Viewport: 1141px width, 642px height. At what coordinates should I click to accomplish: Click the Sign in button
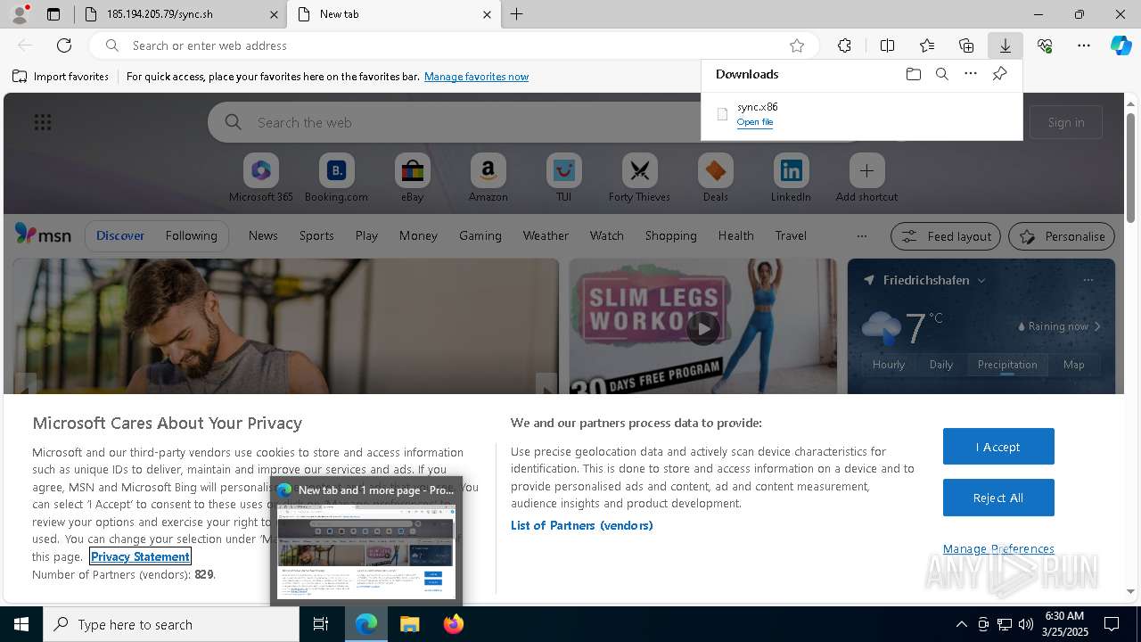point(1066,122)
